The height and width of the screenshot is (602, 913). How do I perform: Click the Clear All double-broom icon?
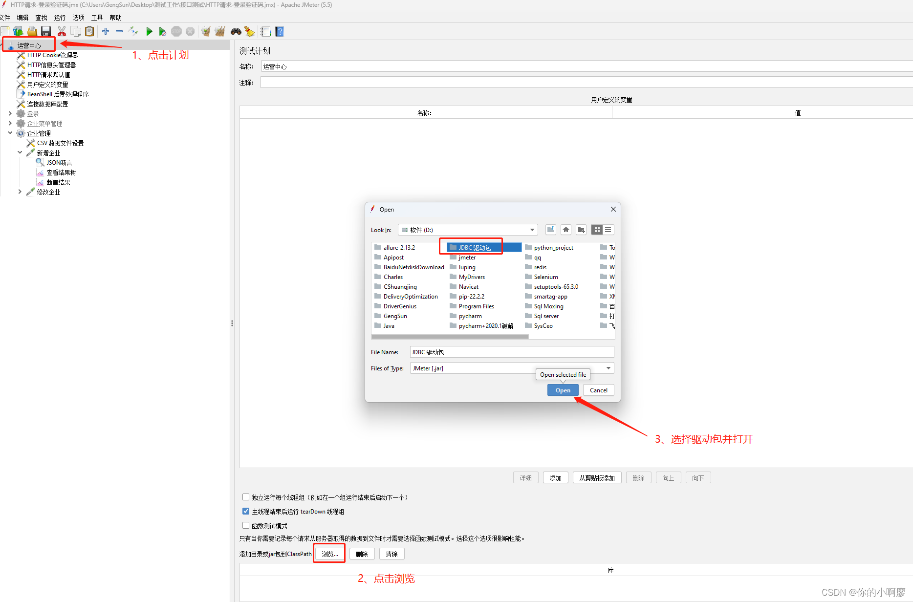tap(220, 32)
